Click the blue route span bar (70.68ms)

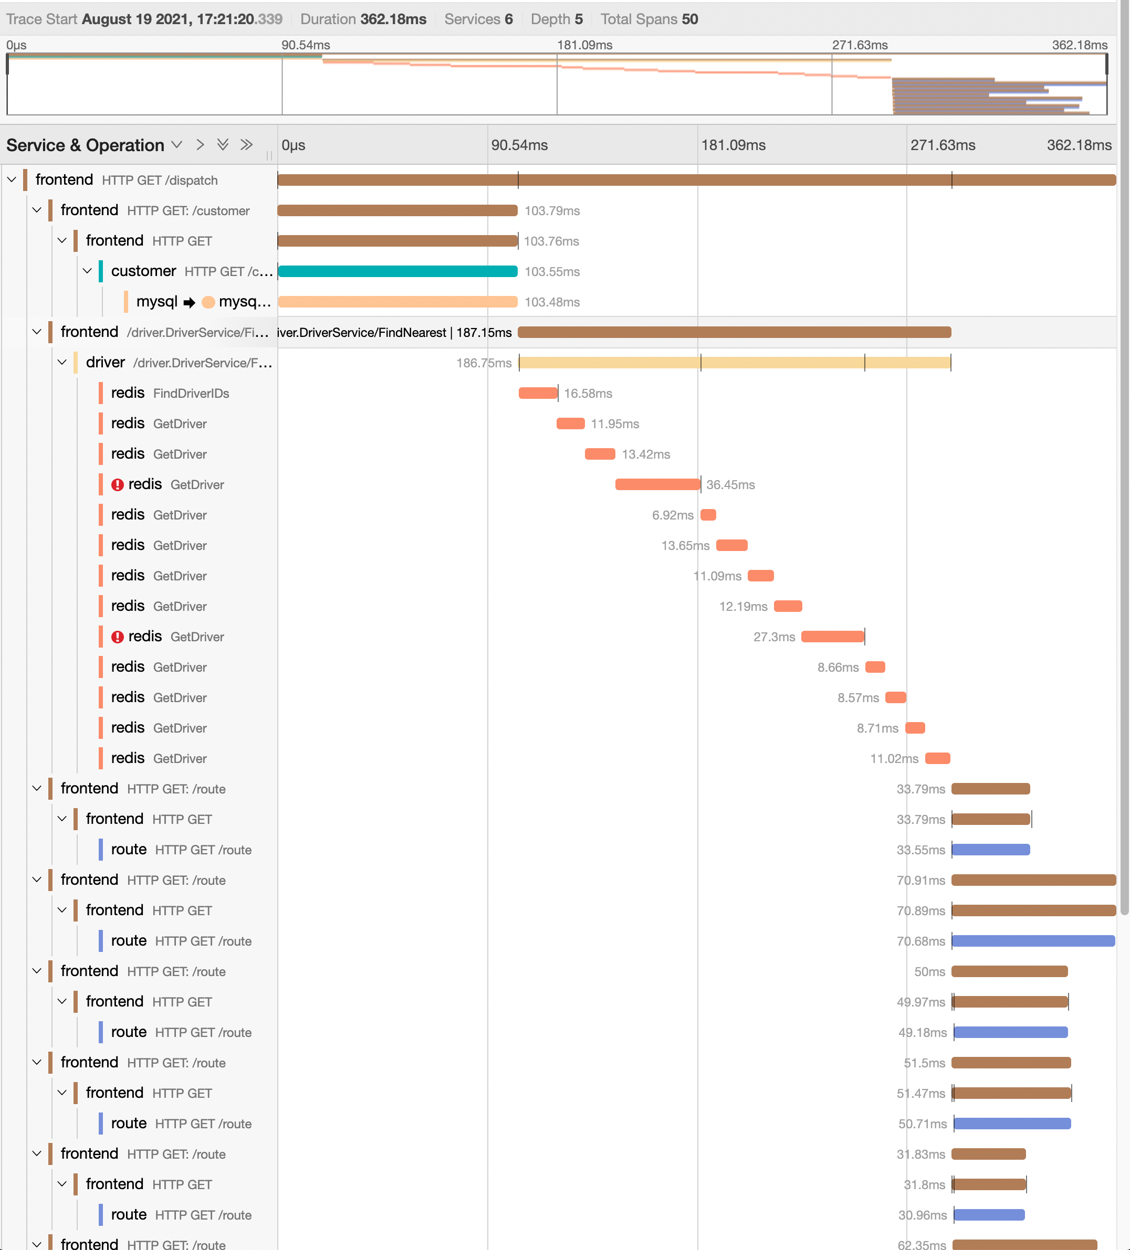pos(1032,940)
